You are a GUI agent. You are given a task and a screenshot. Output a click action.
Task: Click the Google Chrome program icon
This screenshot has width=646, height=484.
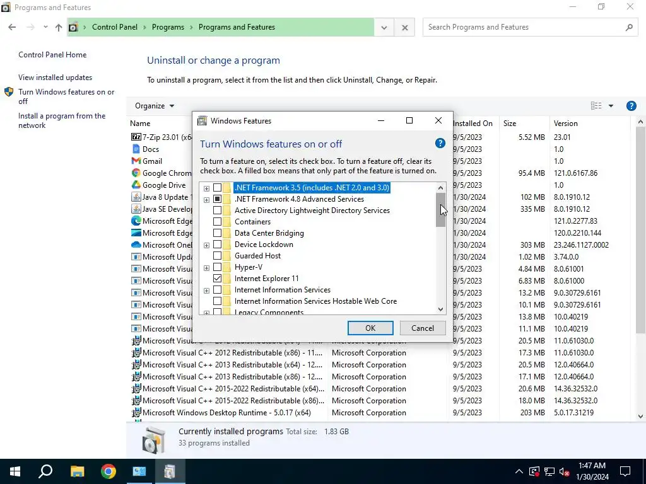[x=136, y=173]
